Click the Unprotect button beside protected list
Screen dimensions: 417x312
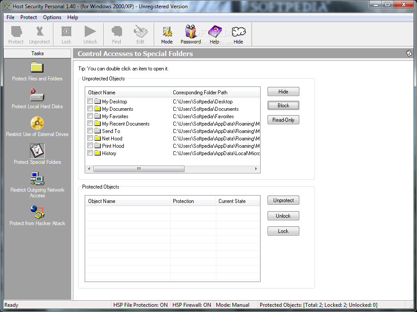[x=283, y=200]
